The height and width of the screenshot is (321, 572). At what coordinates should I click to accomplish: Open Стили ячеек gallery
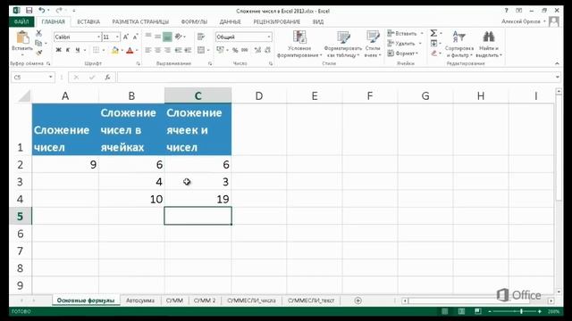373,44
